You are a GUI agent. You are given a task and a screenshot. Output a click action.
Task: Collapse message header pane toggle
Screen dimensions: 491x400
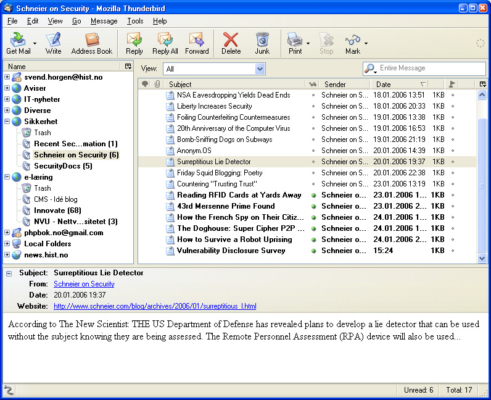pyautogui.click(x=9, y=273)
